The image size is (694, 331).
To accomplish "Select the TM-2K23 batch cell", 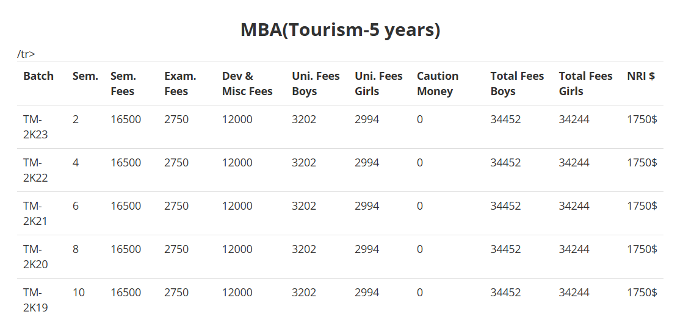I will 35,127.
